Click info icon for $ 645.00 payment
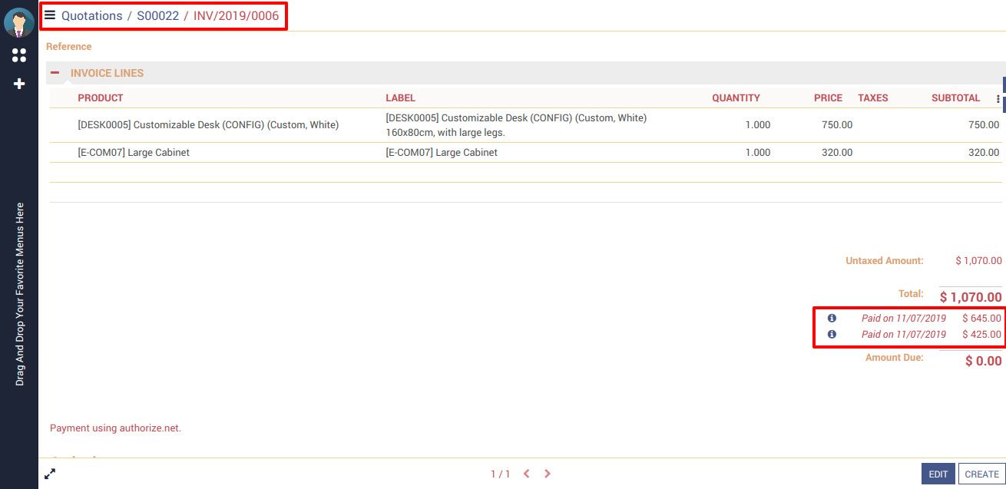This screenshot has height=489, width=1006. 832,318
